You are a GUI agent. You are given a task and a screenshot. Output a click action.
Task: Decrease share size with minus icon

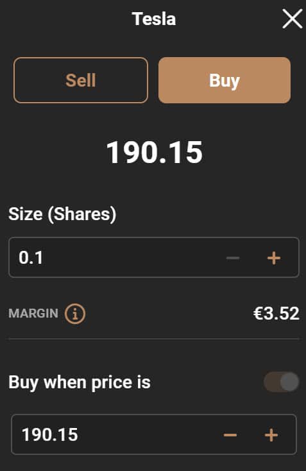tap(233, 258)
